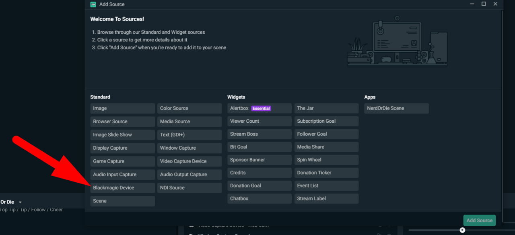Pick the Video Capture Device source

189,161
